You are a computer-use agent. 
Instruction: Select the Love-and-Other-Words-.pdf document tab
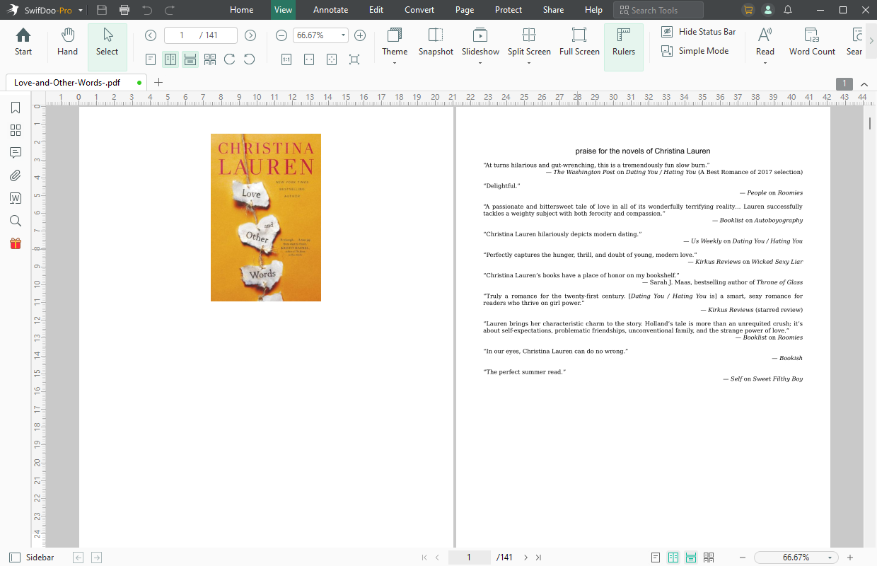pos(76,82)
